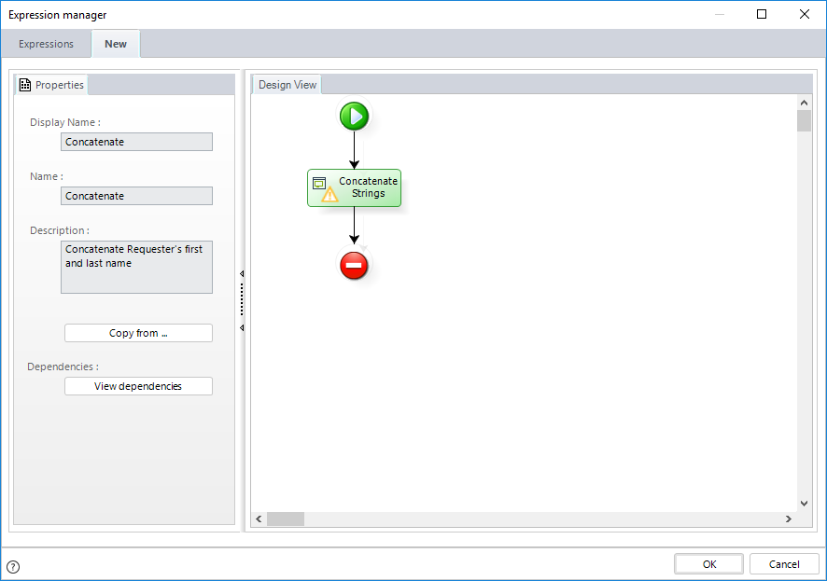Click the green Start node in design view
Image resolution: width=827 pixels, height=581 pixels.
pos(354,116)
